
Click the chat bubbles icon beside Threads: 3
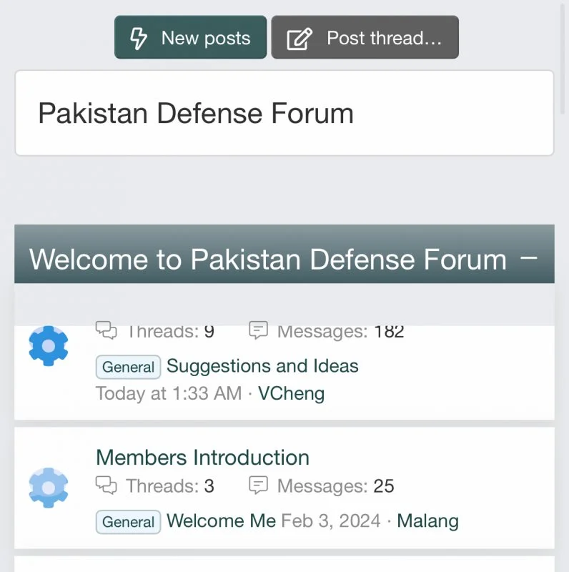[x=106, y=485]
